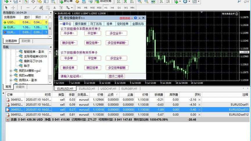Switch to the EURGBP,H1 chart tab

(129, 88)
